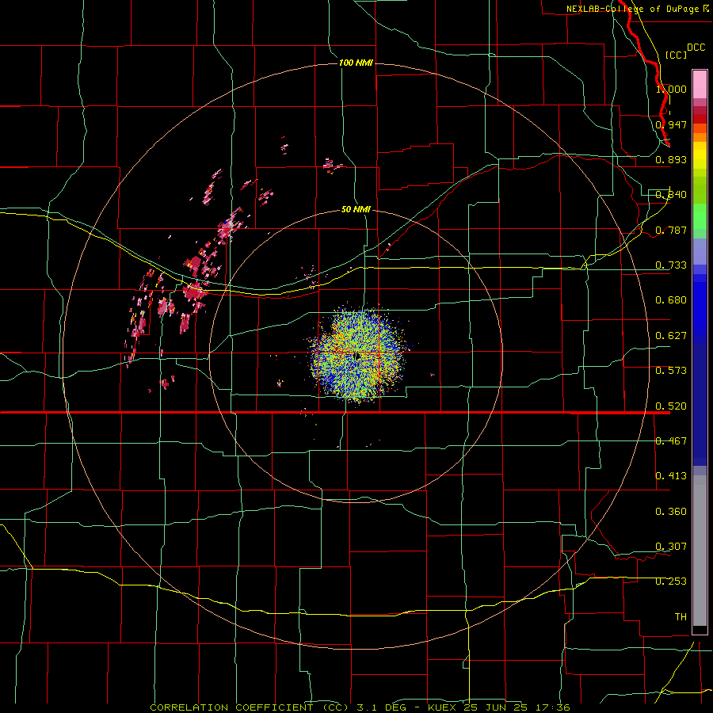Click the 0.680 value on the color scale
Viewport: 713px width, 713px height.
tap(671, 300)
